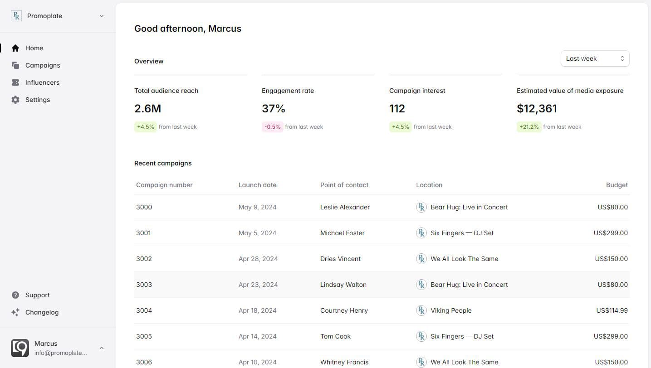The image size is (651, 368).
Task: Select Michael Foster campaign row
Action: (342, 233)
